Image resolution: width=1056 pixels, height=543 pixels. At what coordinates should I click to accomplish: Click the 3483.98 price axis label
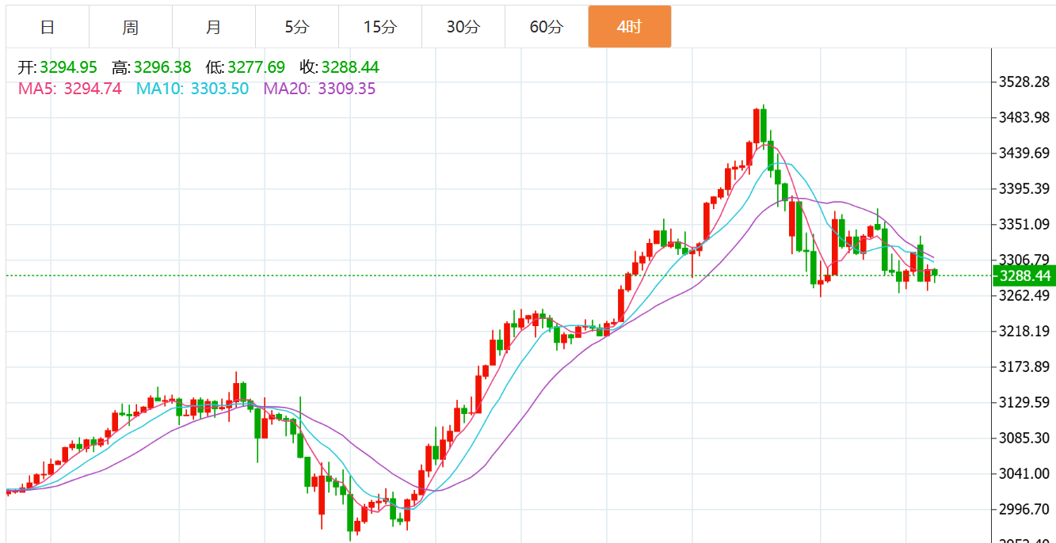1024,118
